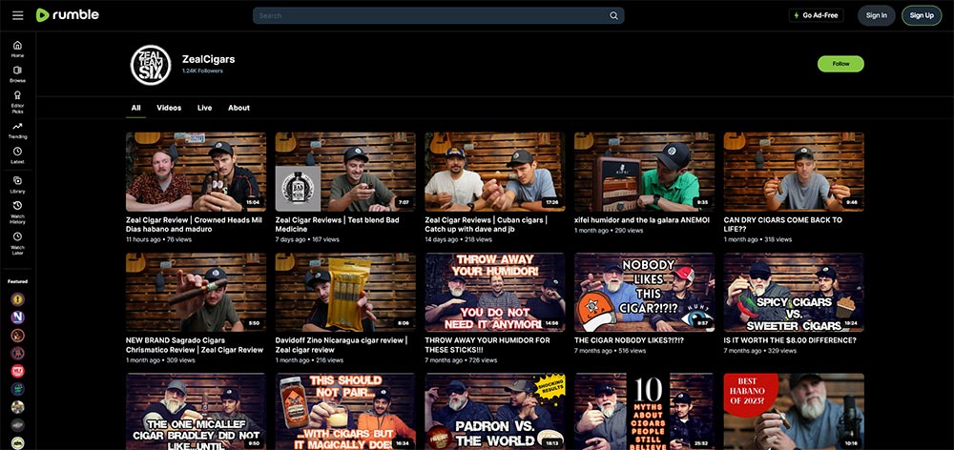Screen dimensions: 954x450
Task: Open the second featured channel avatar with the N
Action: coord(17,317)
